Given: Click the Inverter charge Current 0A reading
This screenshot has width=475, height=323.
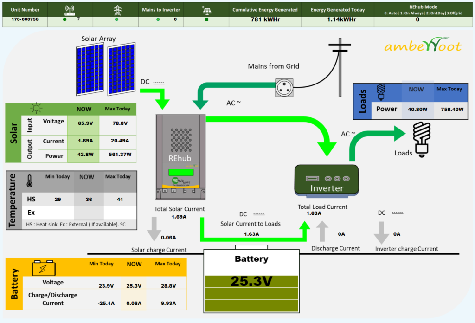Looking at the screenshot, I should 397,234.
